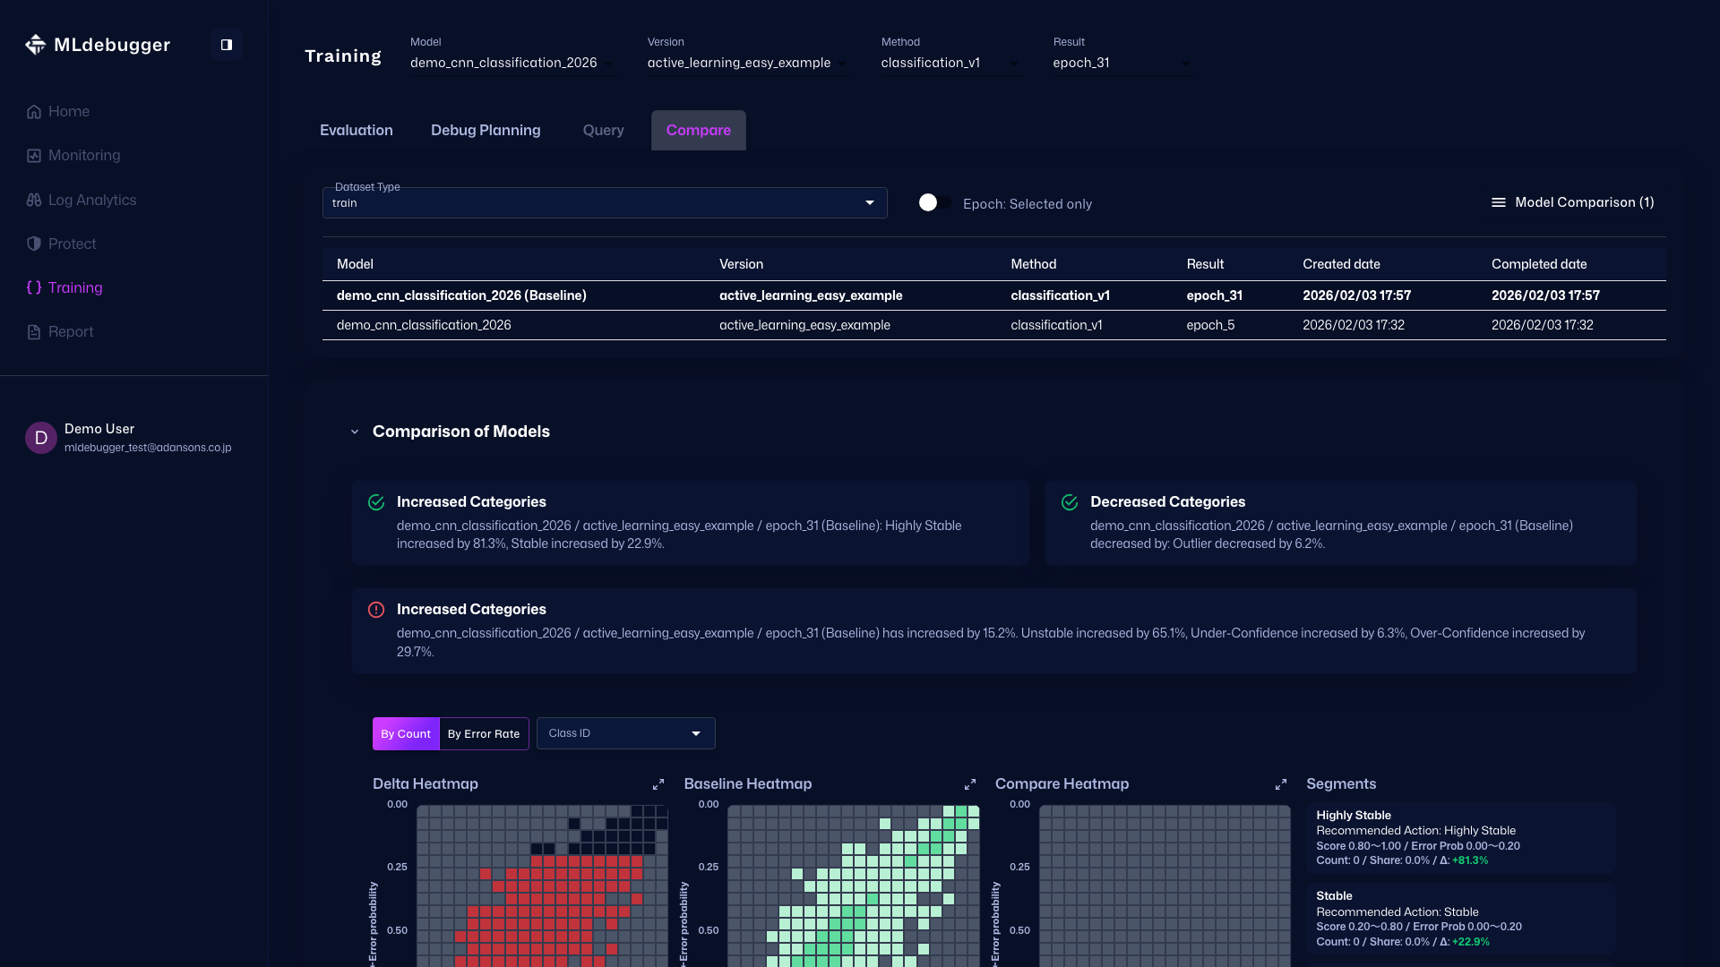Collapse the Comparison of Models section
This screenshot has height=967, width=1720.
pos(355,432)
